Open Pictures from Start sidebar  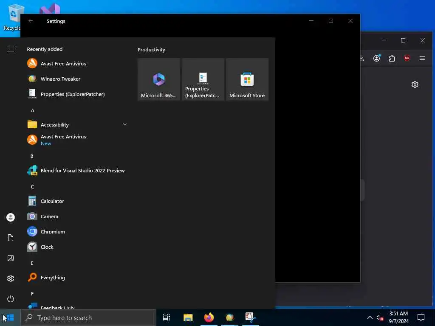point(11,258)
